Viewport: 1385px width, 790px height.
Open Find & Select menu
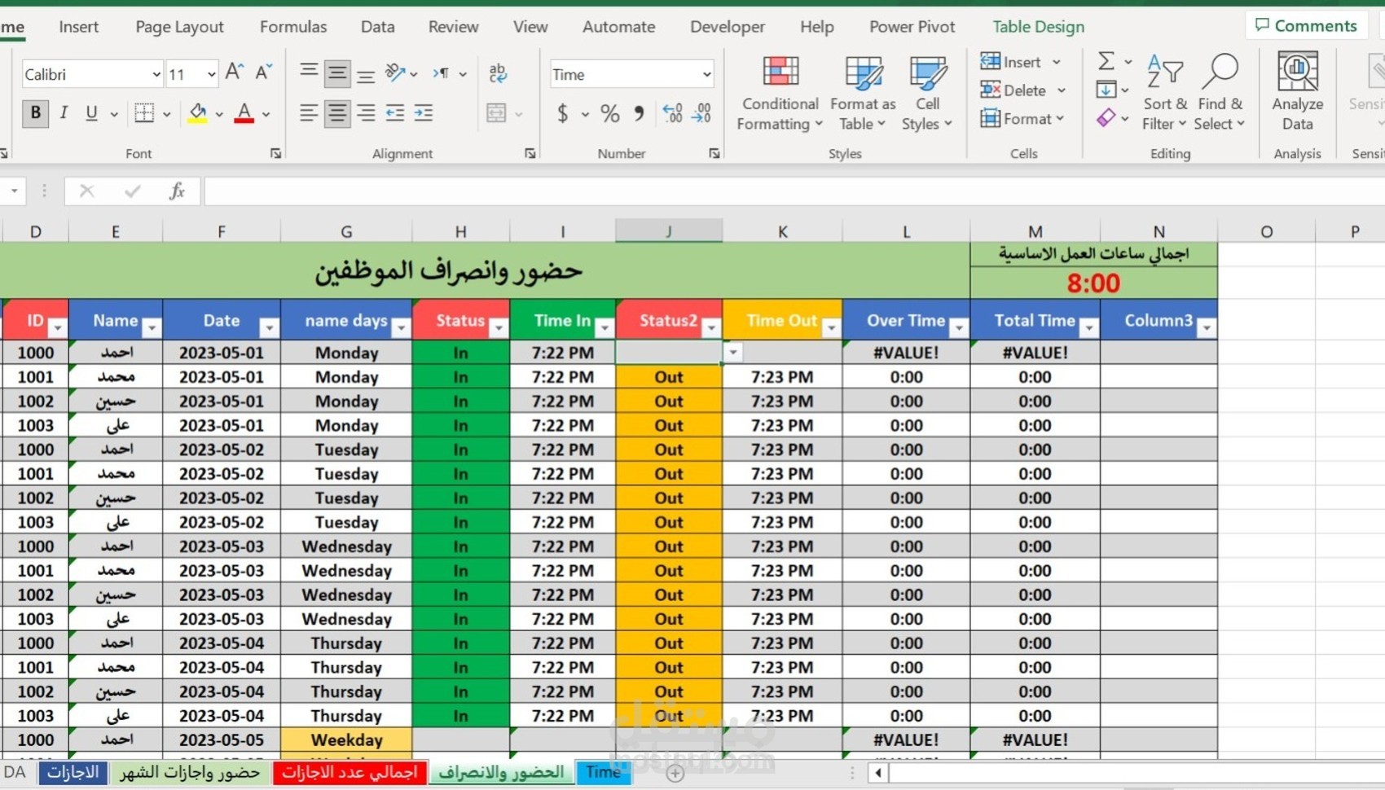click(1220, 93)
